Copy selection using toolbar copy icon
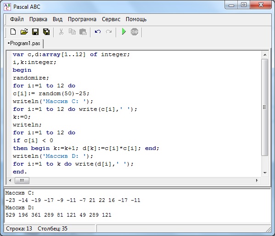The width and height of the screenshot is (275, 236). coord(72,32)
